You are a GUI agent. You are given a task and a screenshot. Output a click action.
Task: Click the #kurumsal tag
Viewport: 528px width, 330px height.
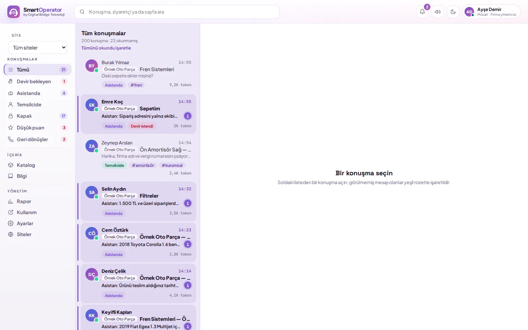tap(172, 165)
